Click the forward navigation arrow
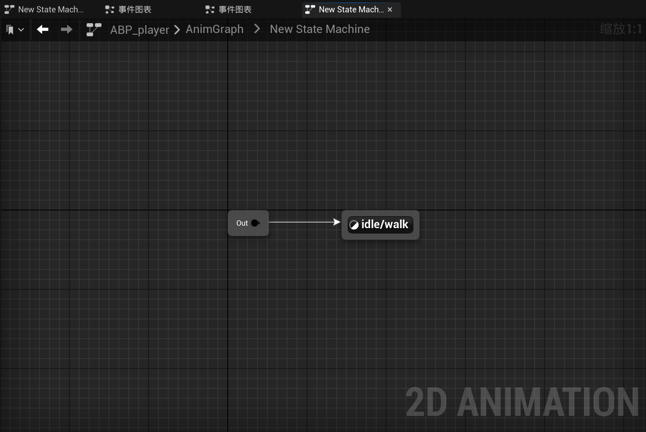The image size is (646, 432). tap(66, 29)
